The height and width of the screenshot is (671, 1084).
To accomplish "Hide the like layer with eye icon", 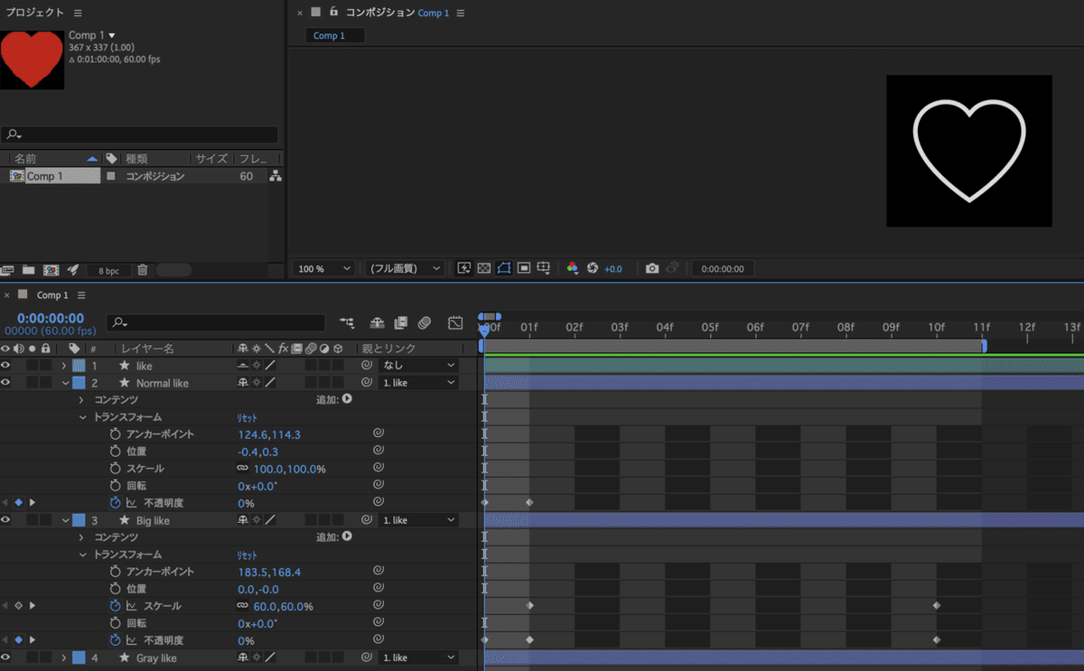I will point(6,366).
